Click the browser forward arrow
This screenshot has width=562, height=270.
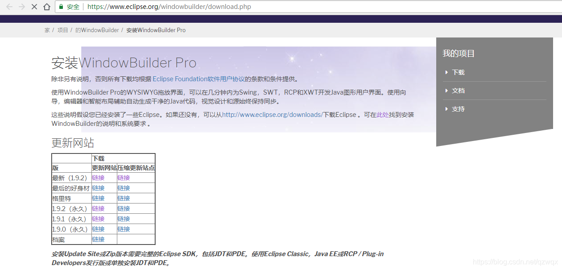click(21, 7)
